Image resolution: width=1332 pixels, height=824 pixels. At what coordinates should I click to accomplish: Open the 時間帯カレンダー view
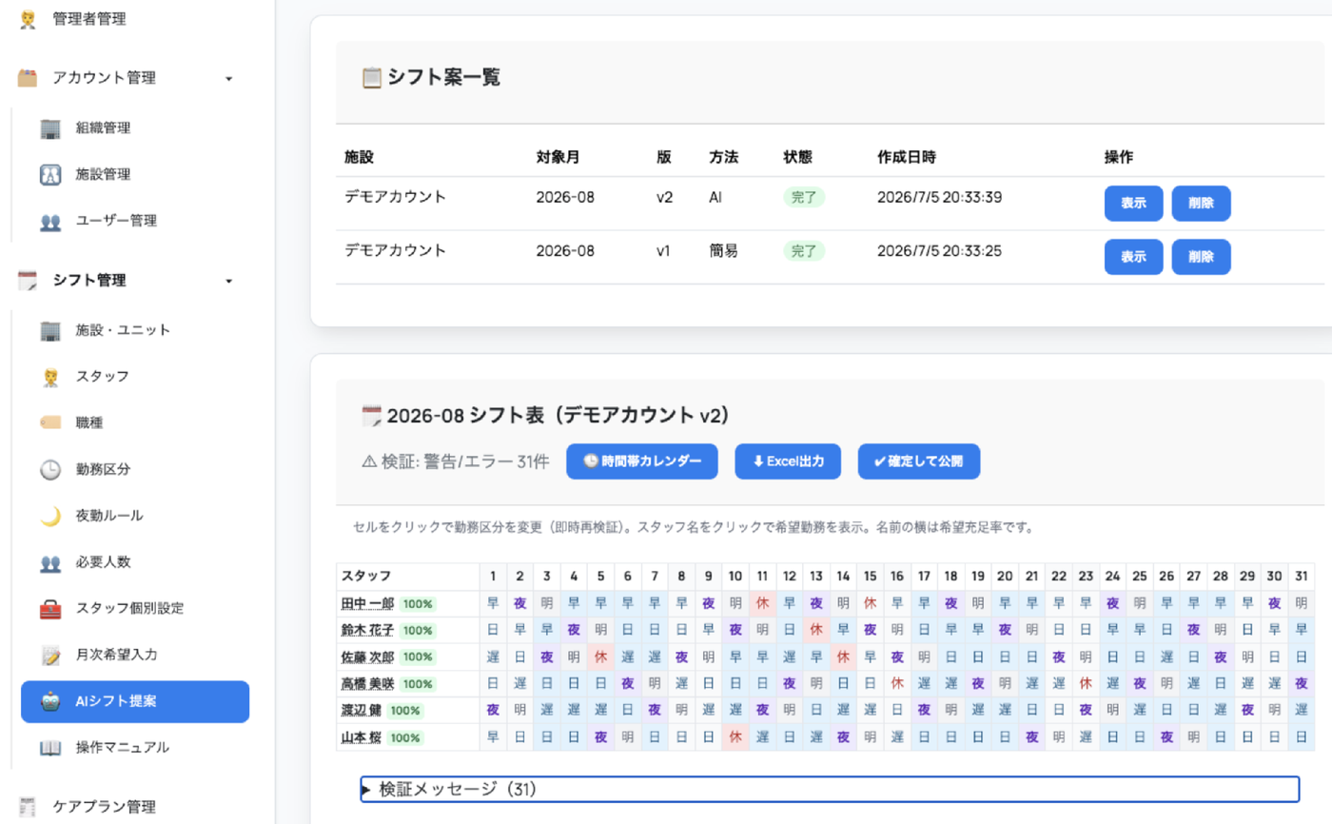[642, 461]
